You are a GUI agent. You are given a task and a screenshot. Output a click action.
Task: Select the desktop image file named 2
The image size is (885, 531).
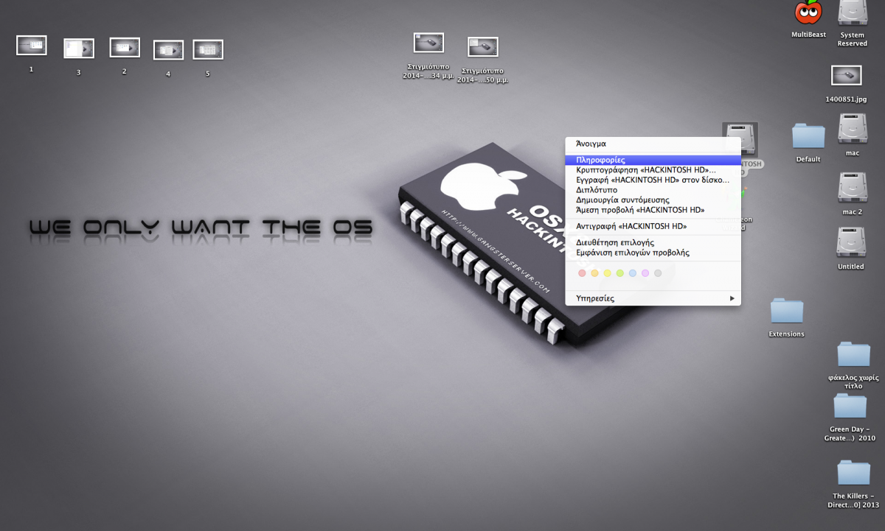[x=125, y=47]
